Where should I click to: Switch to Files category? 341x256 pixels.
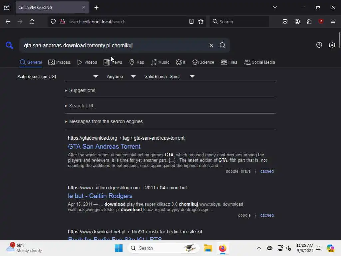(229, 62)
